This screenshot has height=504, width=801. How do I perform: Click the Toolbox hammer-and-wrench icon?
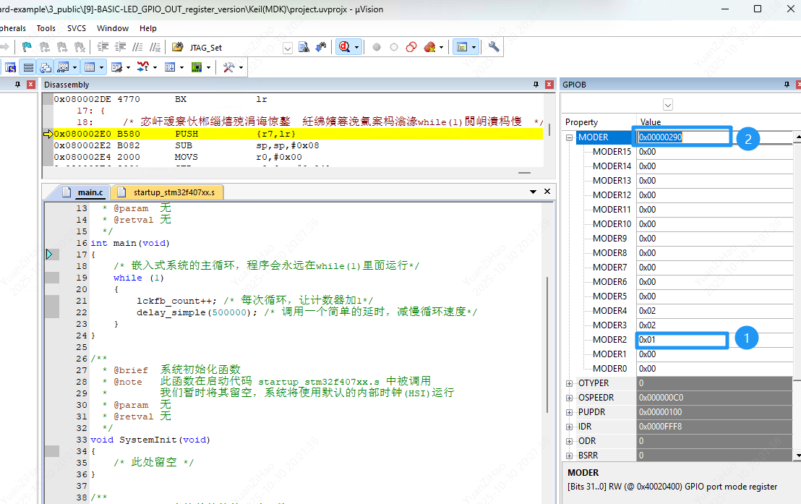pyautogui.click(x=228, y=67)
